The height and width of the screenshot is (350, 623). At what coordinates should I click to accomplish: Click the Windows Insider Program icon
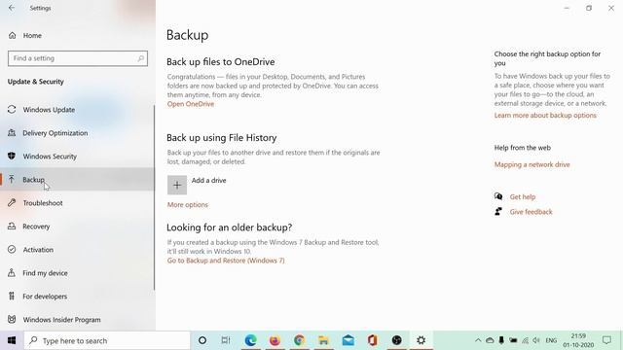12,320
